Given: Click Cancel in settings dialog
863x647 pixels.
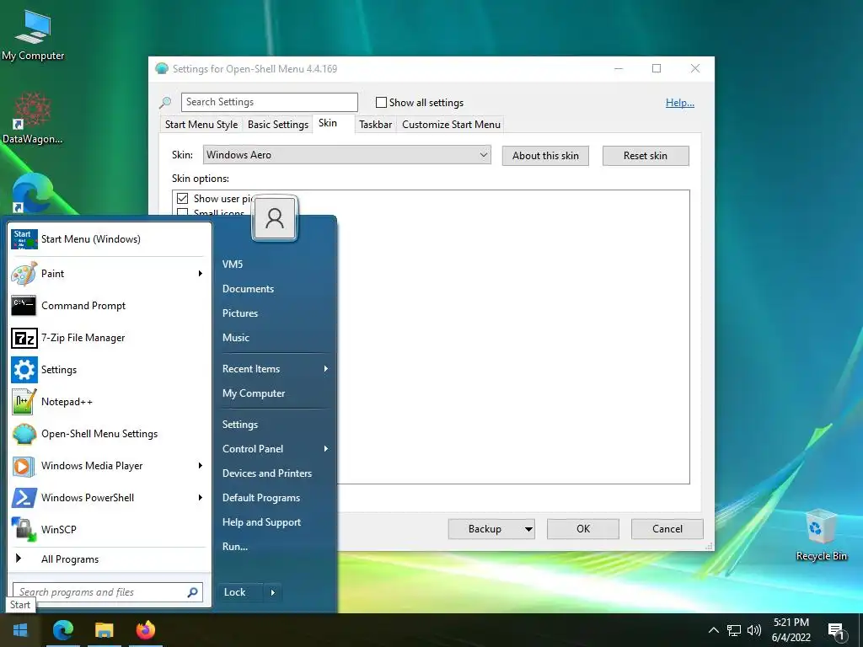Looking at the screenshot, I should [667, 529].
